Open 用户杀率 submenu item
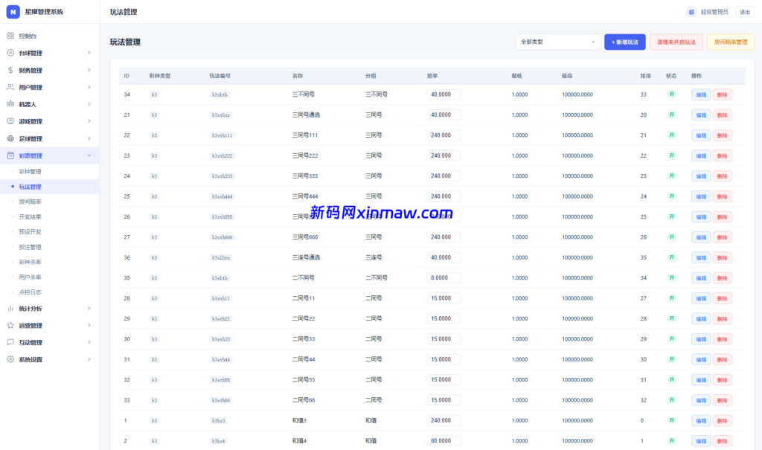Viewport: 762px width, 450px height. (30, 277)
